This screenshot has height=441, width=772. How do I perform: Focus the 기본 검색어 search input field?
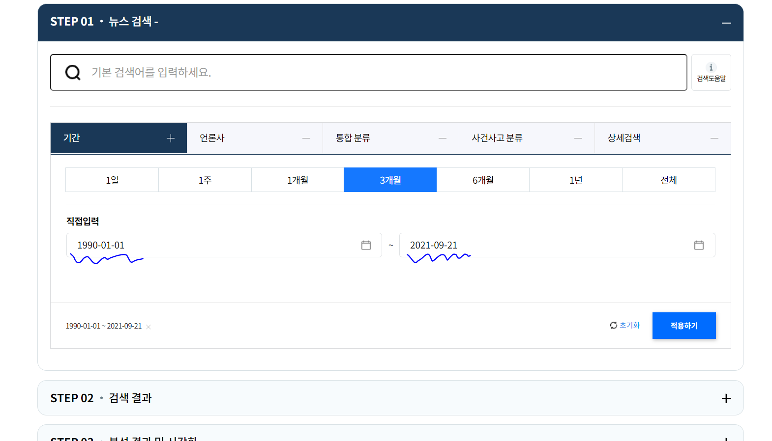pos(369,73)
